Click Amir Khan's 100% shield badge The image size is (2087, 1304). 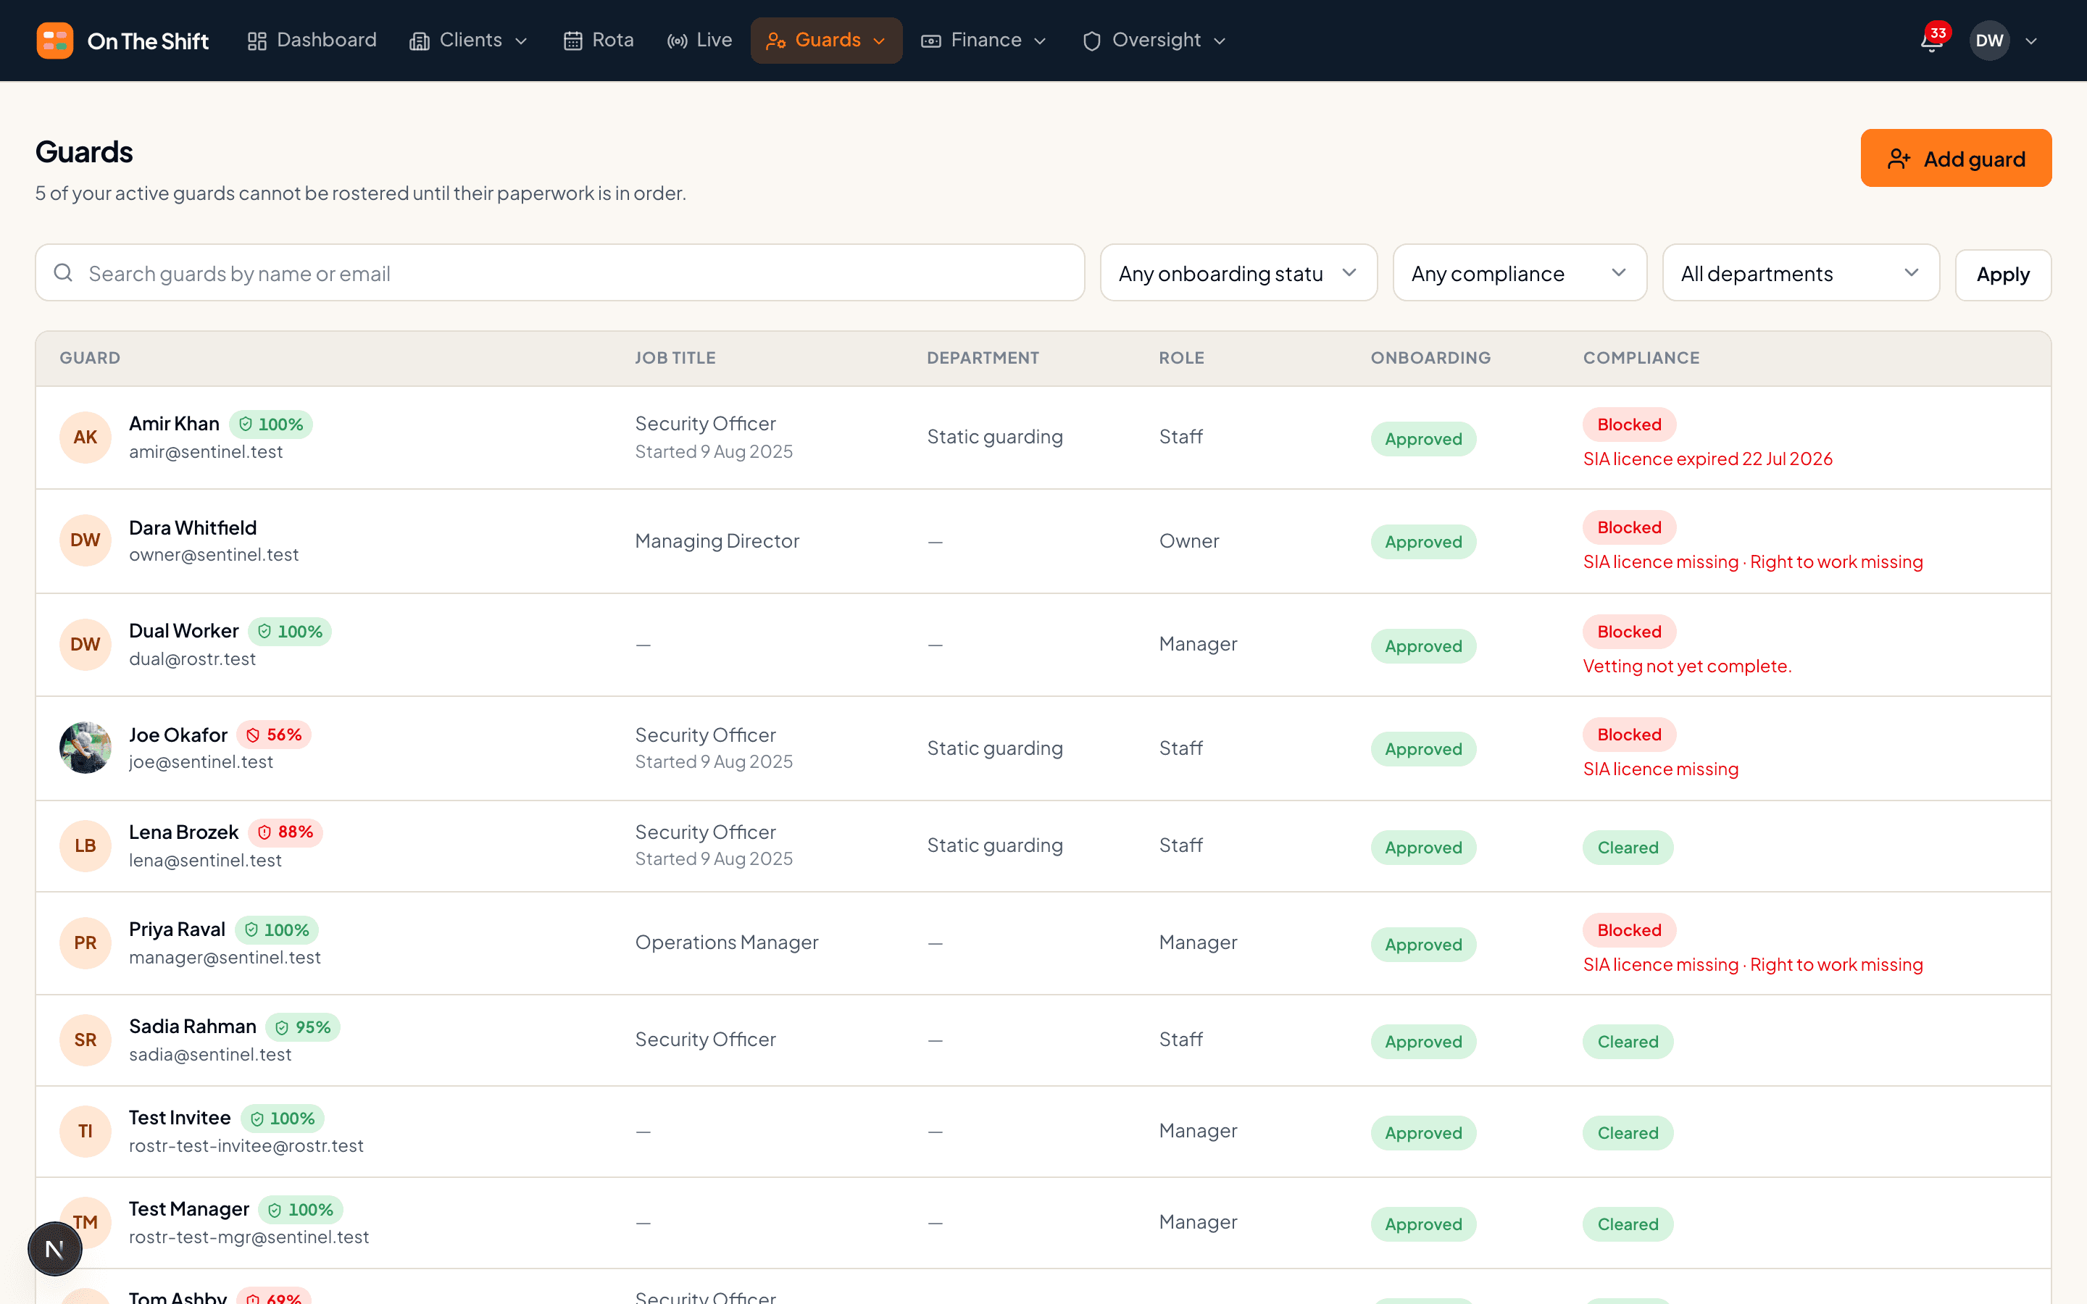click(x=271, y=425)
